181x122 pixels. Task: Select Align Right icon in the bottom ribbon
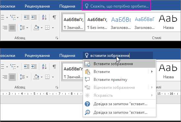pyautogui.click(x=5, y=77)
